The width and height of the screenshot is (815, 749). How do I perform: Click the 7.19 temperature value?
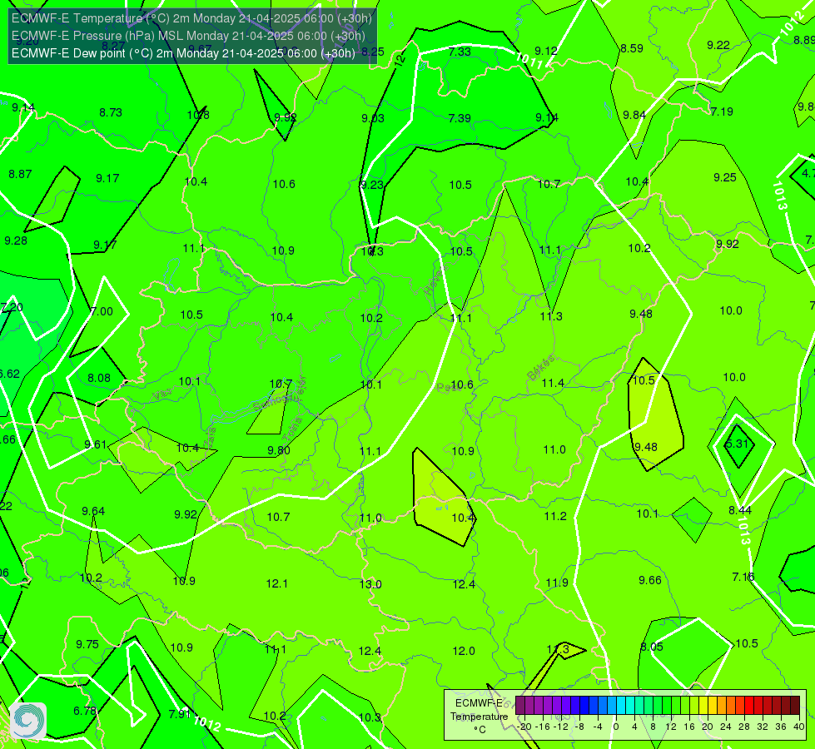[722, 112]
